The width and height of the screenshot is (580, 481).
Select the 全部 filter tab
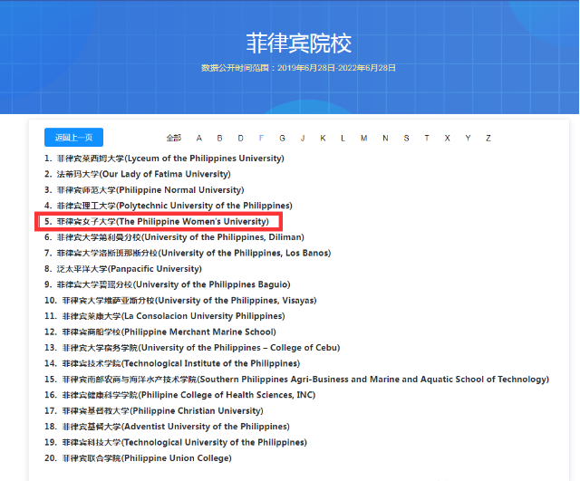click(173, 139)
